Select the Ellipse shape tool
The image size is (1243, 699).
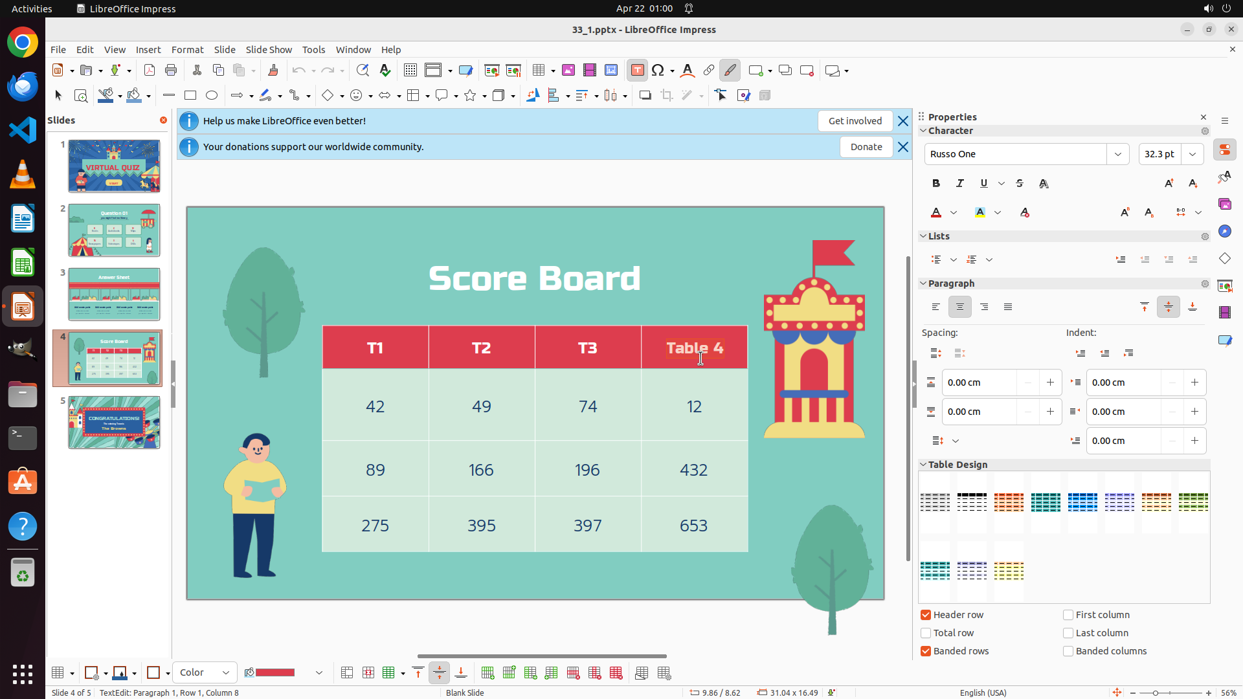[x=212, y=96]
